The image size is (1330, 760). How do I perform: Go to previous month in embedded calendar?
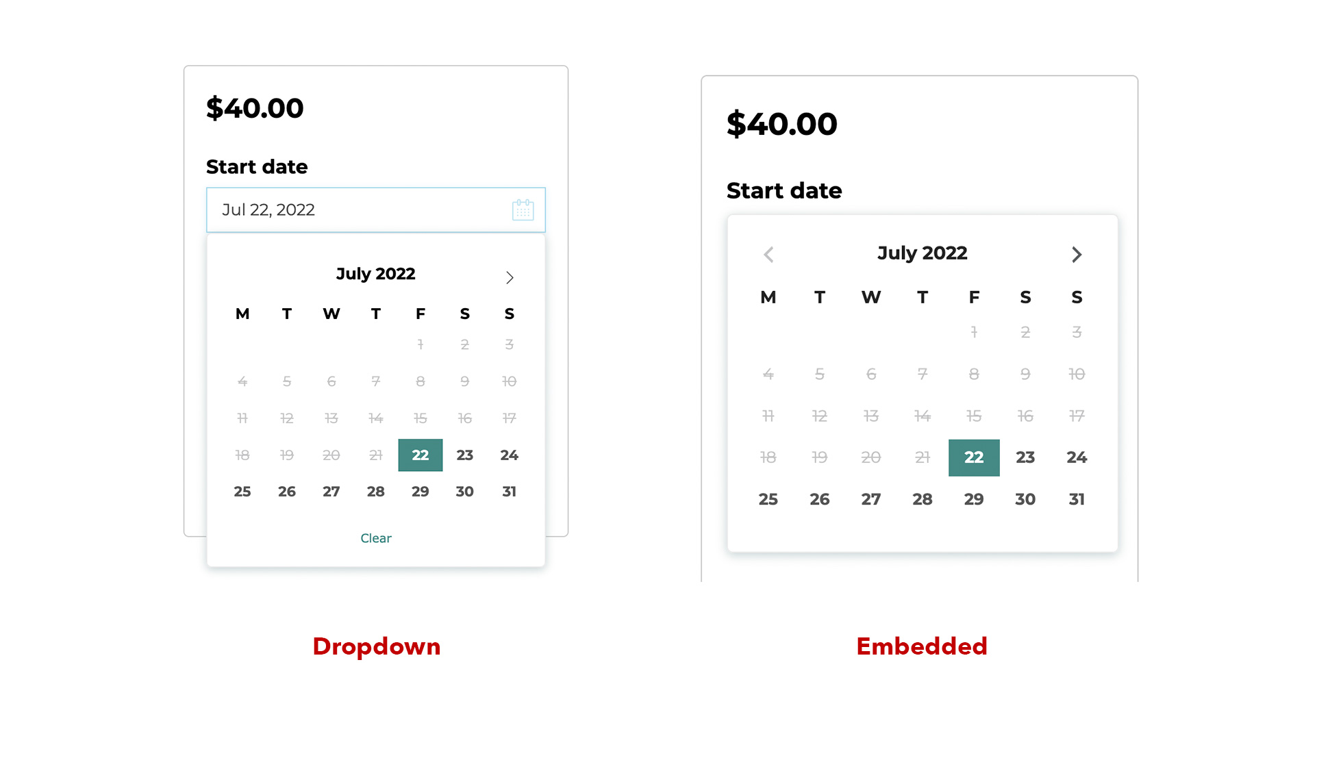point(768,255)
